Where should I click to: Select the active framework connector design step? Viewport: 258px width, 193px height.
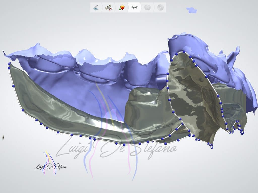tap(134, 8)
